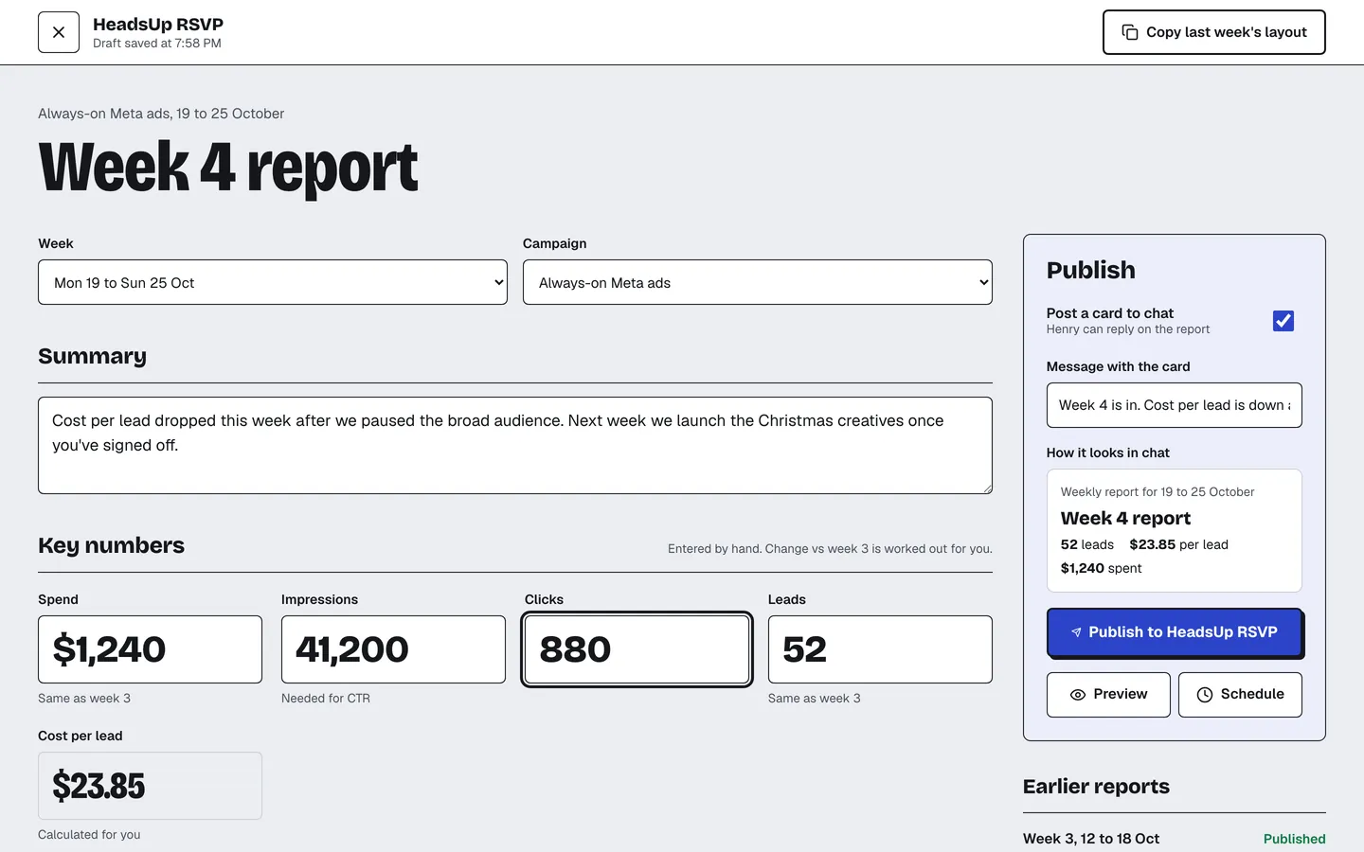
Task: Click the Spend field showing $1,240
Action: click(x=150, y=649)
